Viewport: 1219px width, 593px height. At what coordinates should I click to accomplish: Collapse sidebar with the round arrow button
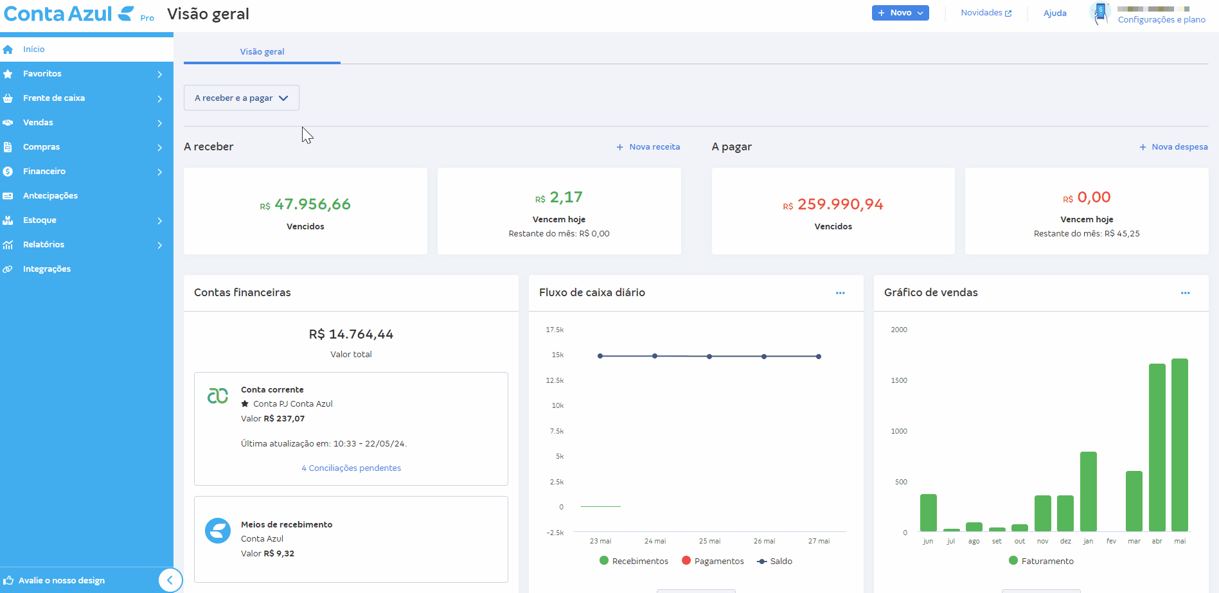click(170, 580)
